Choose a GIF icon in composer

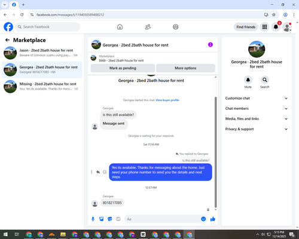(x=118, y=219)
